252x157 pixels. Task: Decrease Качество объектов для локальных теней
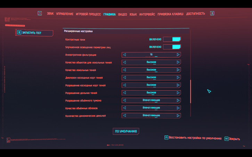click(124, 62)
